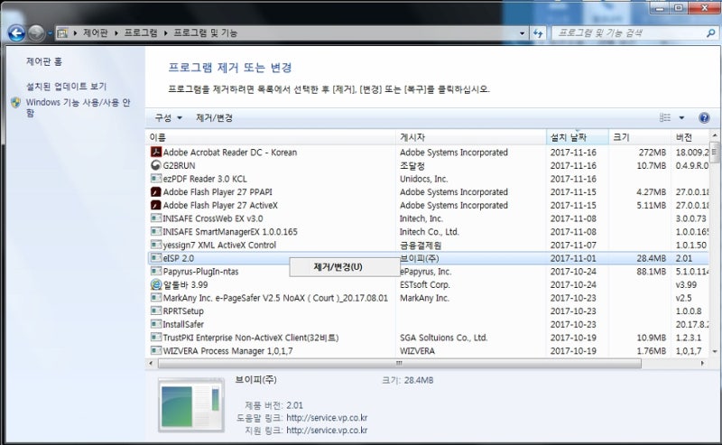Select the 조달청 publisher cell
The height and width of the screenshot is (445, 722).
412,165
